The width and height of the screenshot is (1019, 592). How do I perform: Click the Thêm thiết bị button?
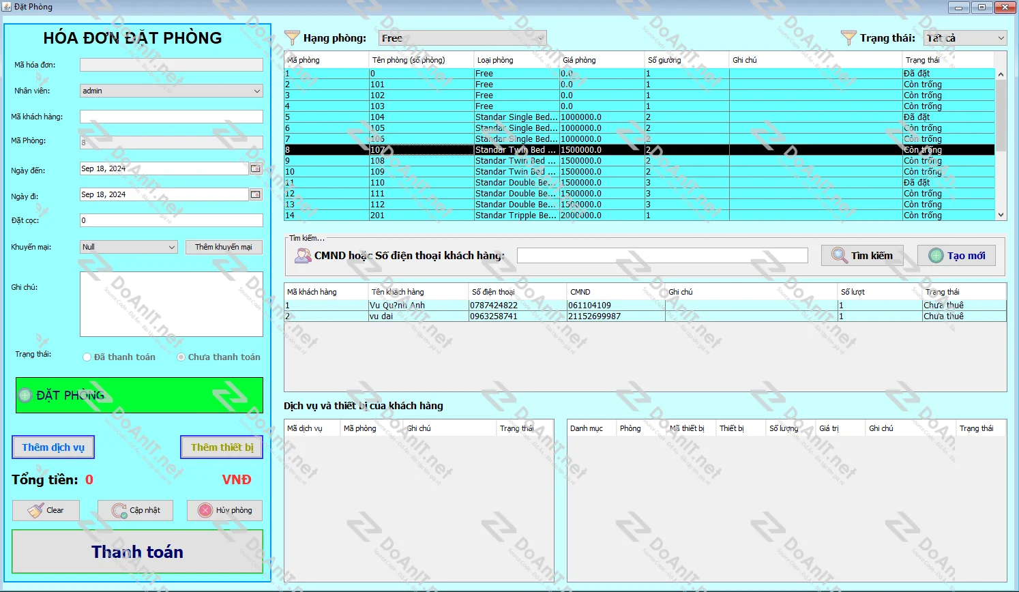[222, 447]
